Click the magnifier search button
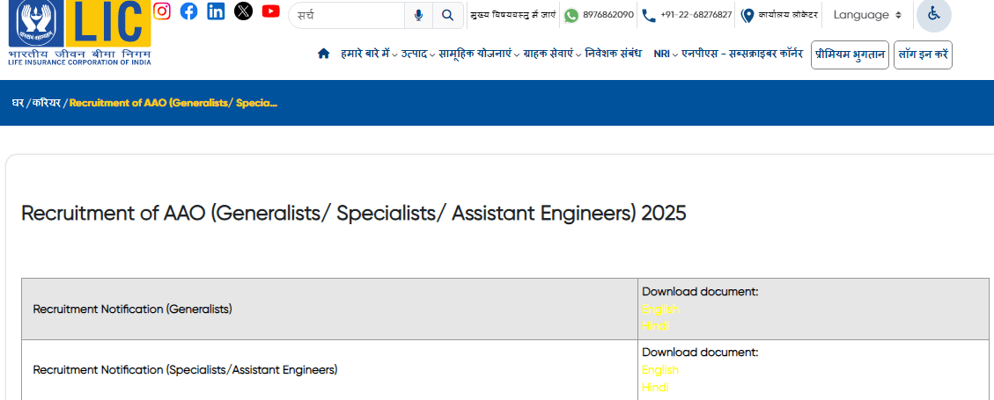This screenshot has height=400, width=994. 448,15
